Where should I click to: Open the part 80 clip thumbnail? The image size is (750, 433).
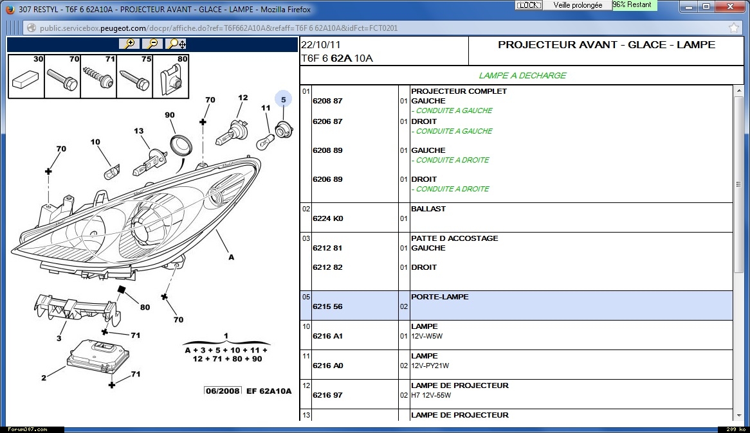click(x=170, y=76)
